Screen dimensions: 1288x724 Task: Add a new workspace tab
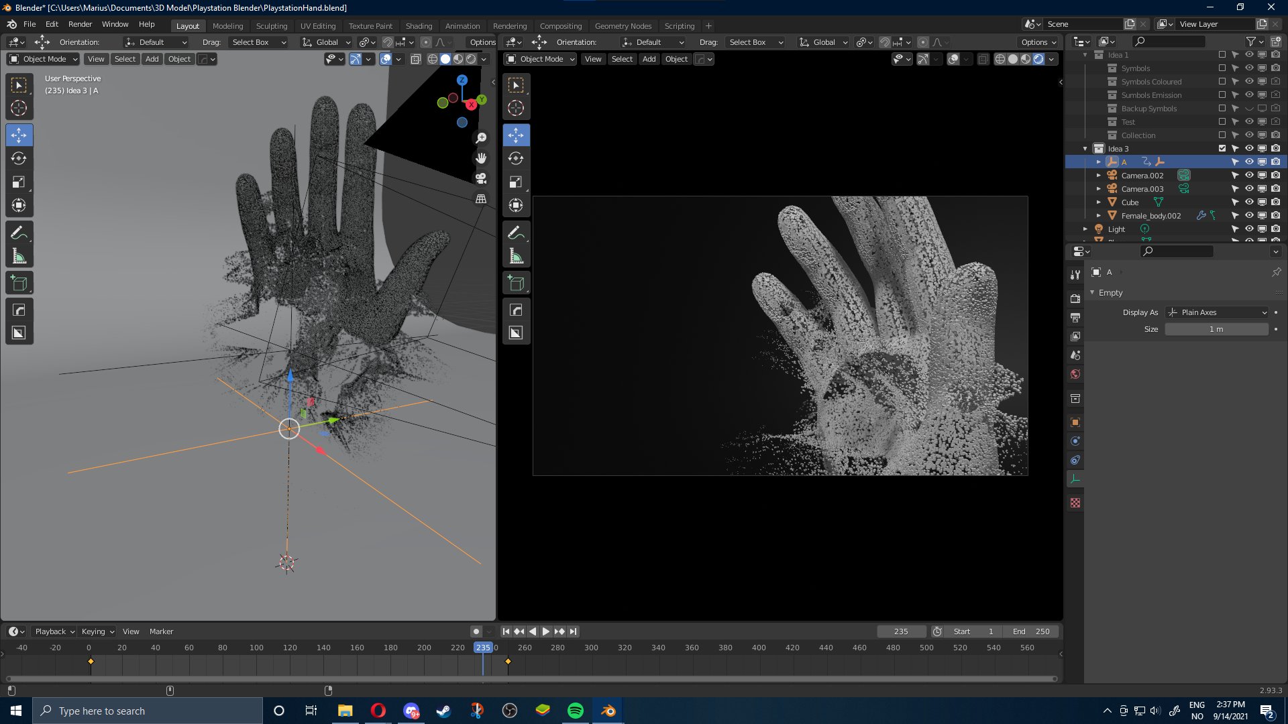click(x=708, y=26)
